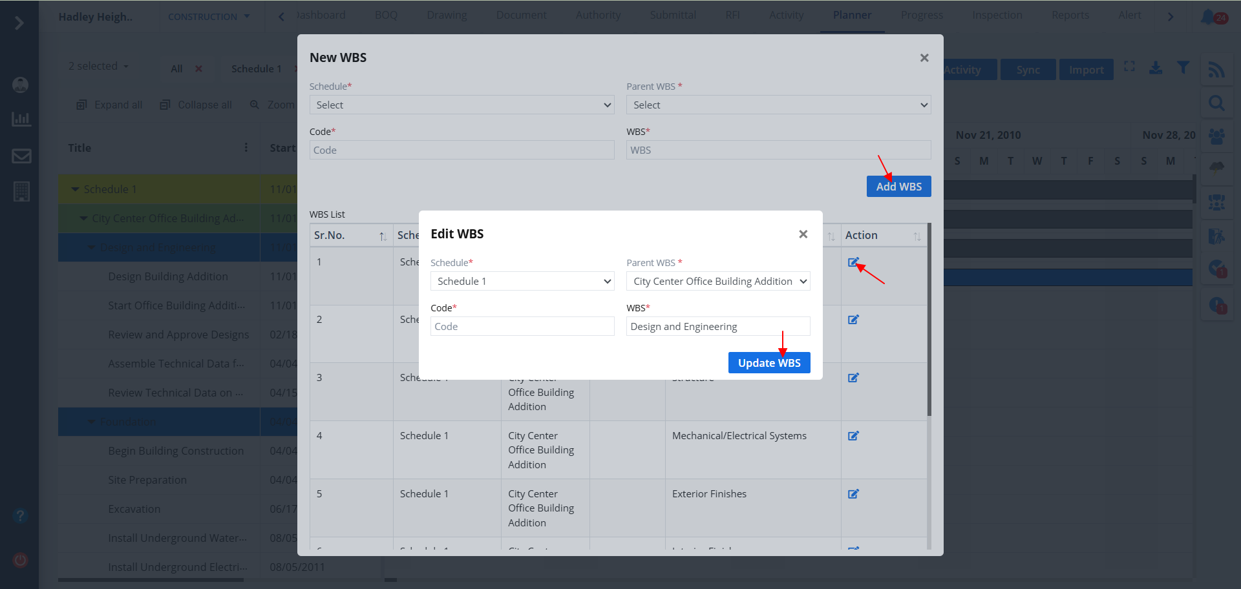Click the edit icon for row 2
Image resolution: width=1241 pixels, height=589 pixels.
click(x=853, y=320)
